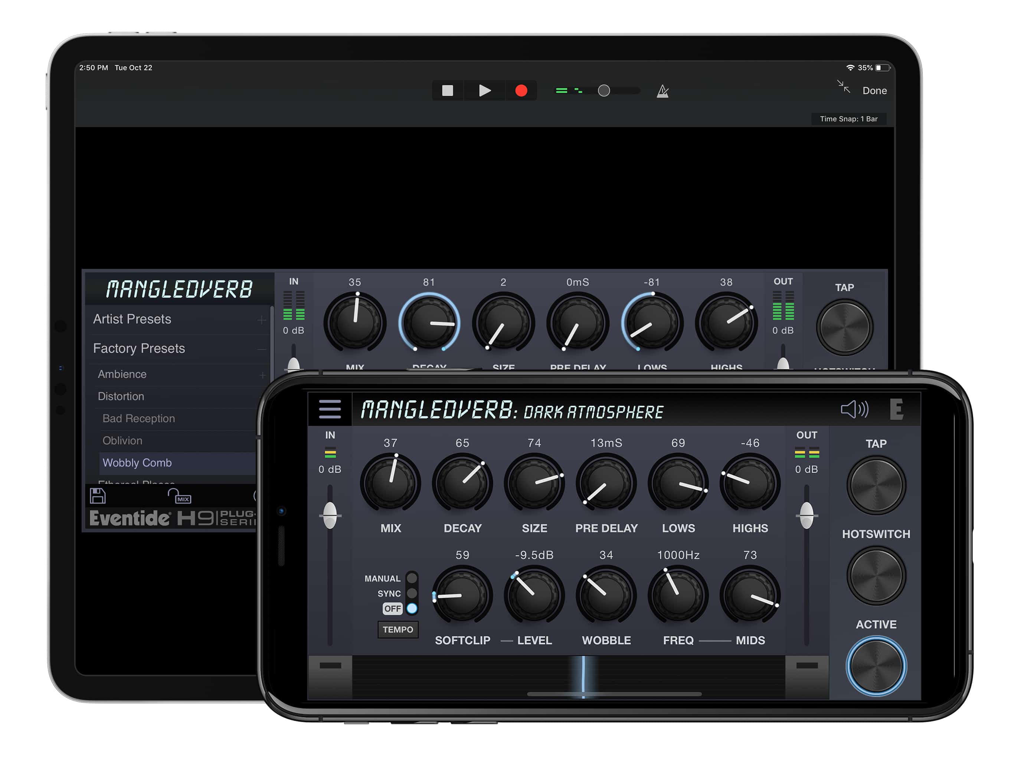The image size is (1014, 760).
Task: Open the hamburger menu on the phone
Action: coord(330,409)
